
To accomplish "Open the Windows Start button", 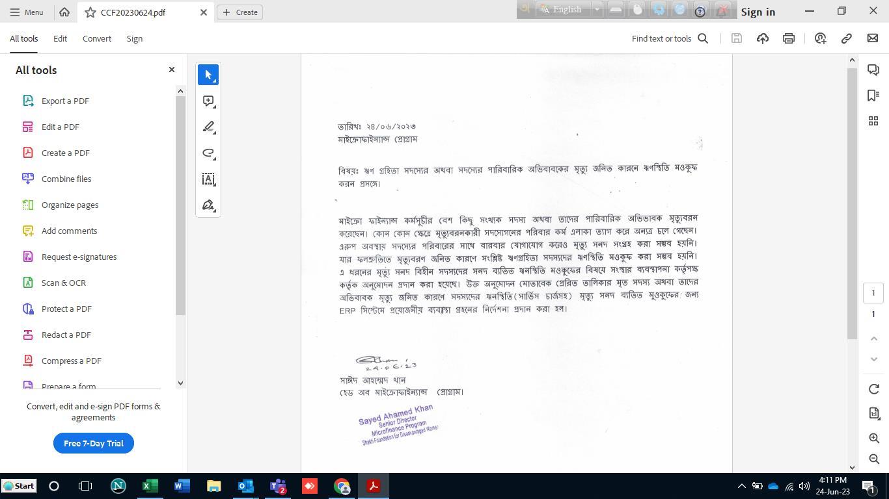I will (19, 486).
